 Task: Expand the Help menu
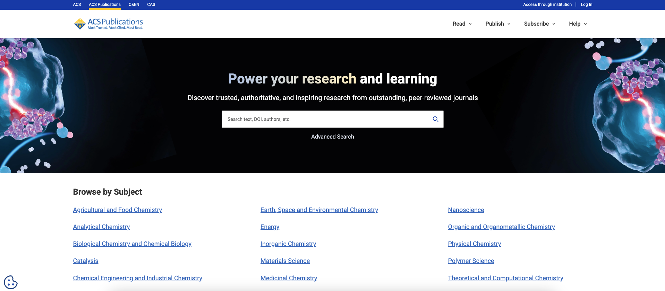[x=578, y=24]
